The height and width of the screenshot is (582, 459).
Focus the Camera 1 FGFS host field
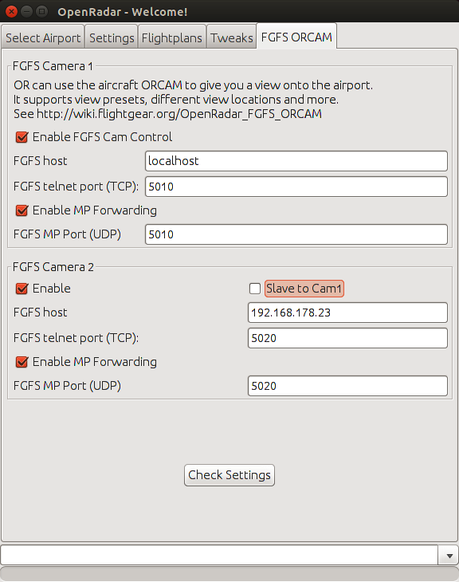click(x=296, y=161)
